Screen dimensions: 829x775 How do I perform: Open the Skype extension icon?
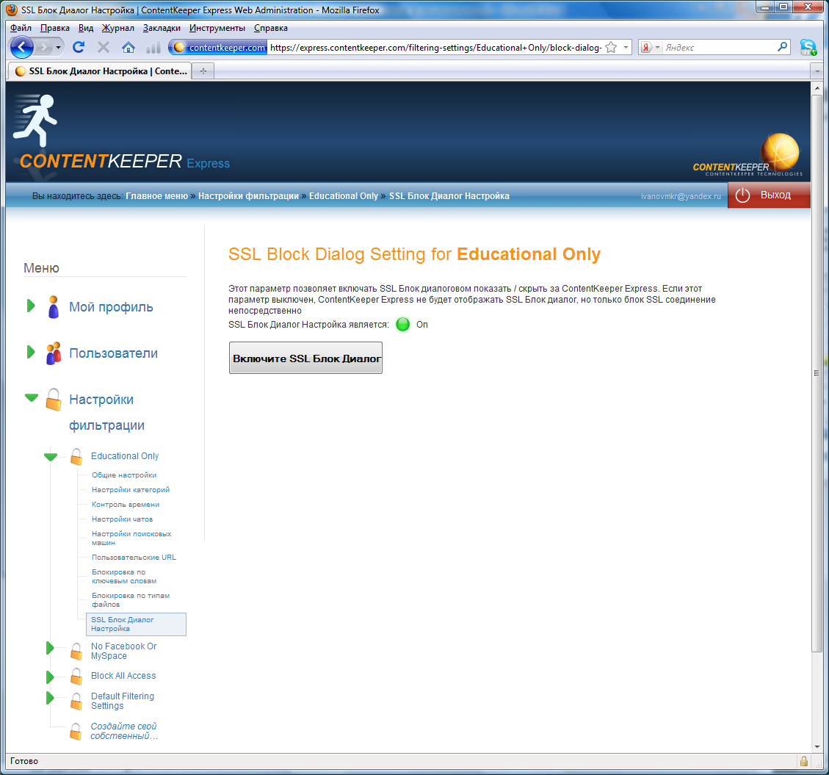808,48
